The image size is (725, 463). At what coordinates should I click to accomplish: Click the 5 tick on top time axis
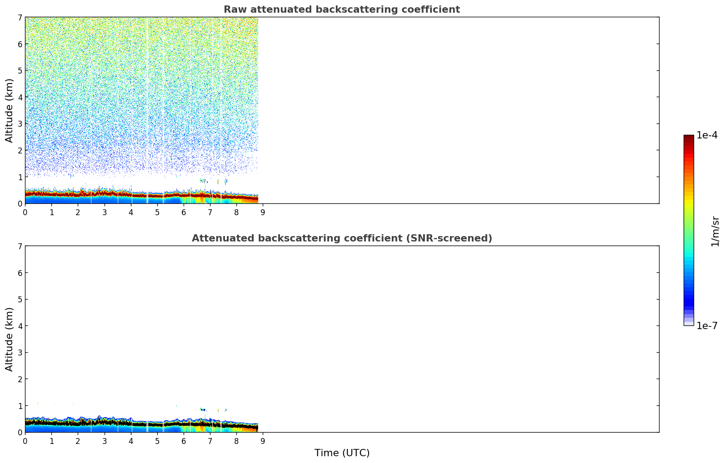pyautogui.click(x=157, y=212)
